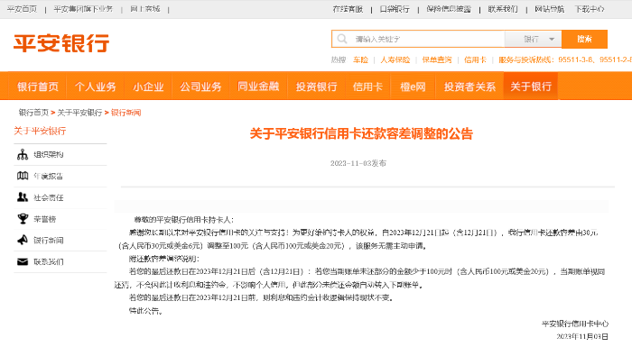Viewport: 632px width, 356px height.
Task: Open the 车险 hot search link
Action: tap(361, 60)
